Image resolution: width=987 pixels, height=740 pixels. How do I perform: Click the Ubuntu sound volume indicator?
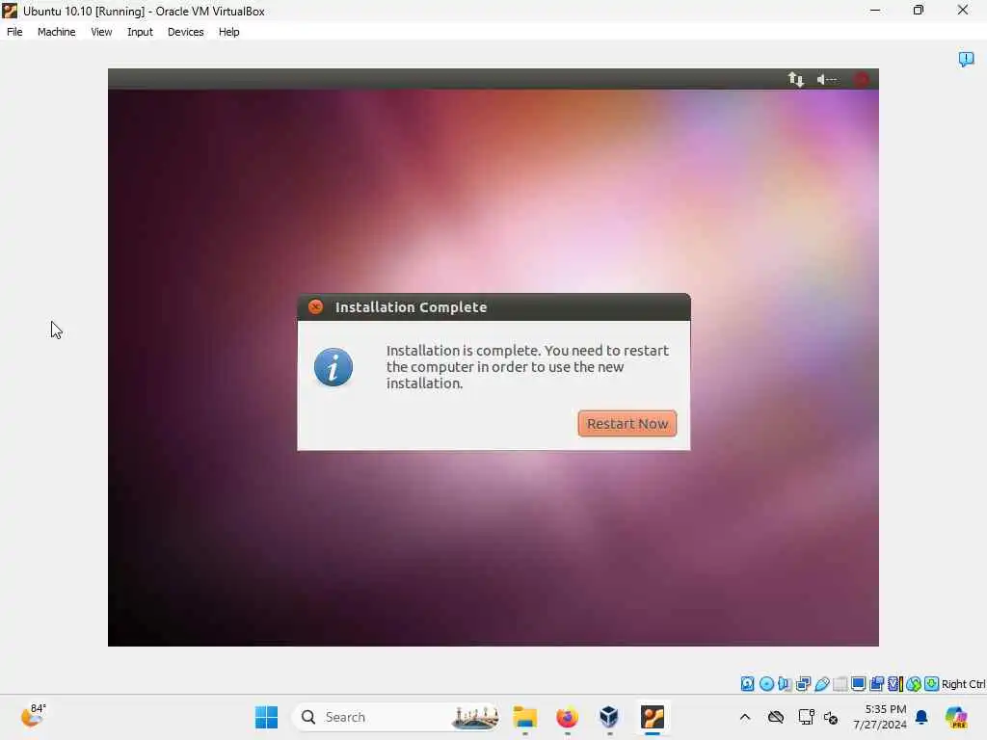pyautogui.click(x=826, y=79)
